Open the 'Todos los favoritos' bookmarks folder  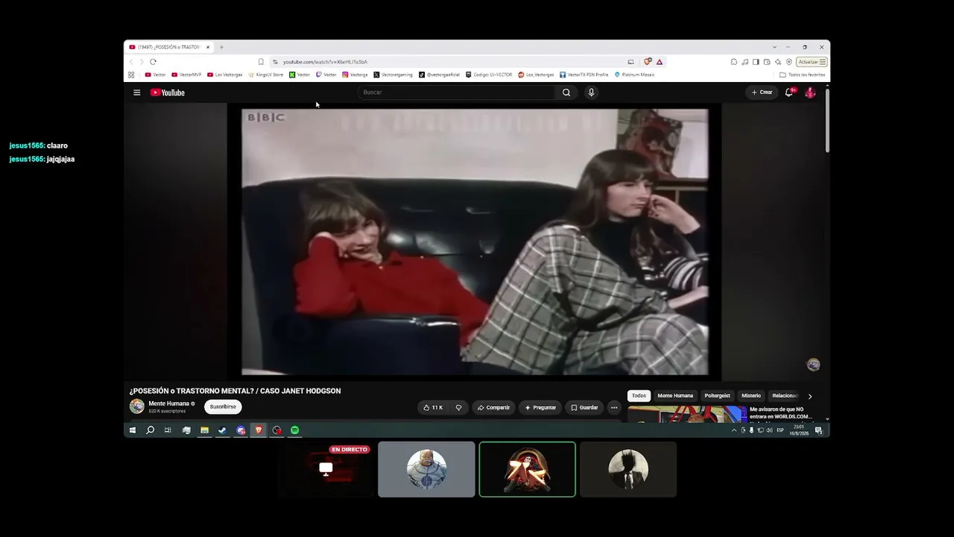point(802,75)
